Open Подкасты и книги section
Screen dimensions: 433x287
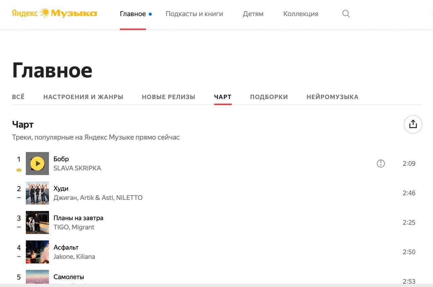pyautogui.click(x=194, y=14)
